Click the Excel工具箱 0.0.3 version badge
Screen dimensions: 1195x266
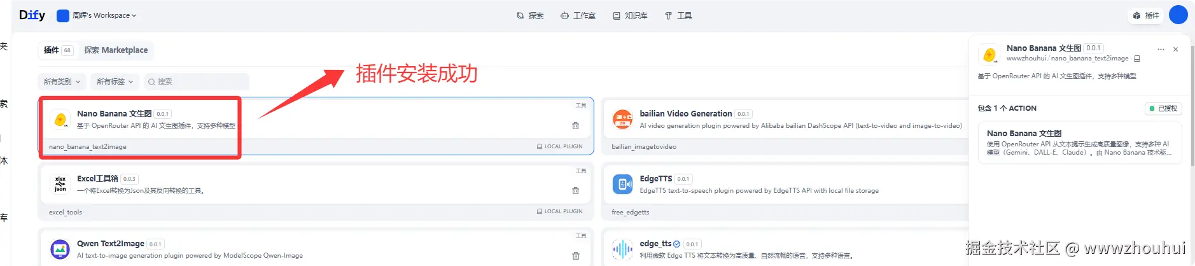[x=129, y=179]
